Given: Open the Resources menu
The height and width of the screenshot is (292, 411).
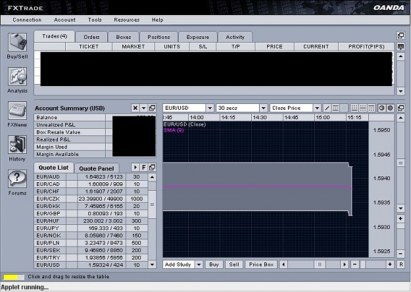Looking at the screenshot, I should pyautogui.click(x=127, y=20).
